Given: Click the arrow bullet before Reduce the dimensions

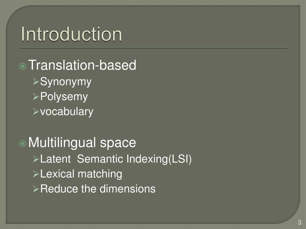Looking at the screenshot, I should pyautogui.click(x=36, y=189).
